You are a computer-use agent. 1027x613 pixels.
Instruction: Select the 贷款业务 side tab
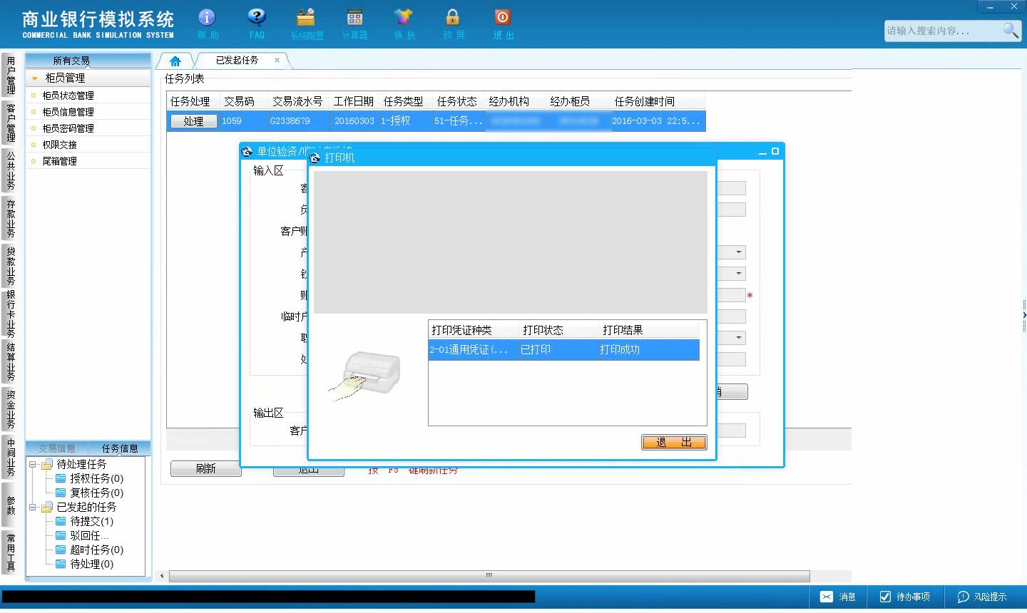10,265
